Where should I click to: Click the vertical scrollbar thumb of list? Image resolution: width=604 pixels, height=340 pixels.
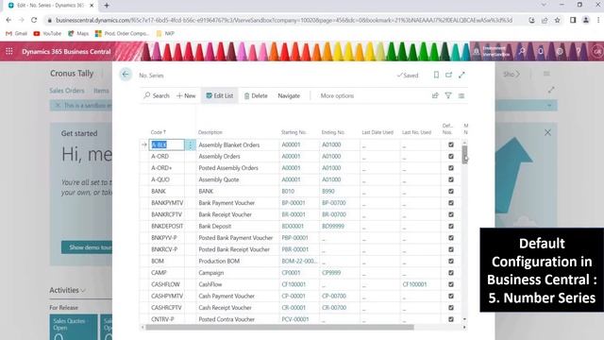click(x=464, y=154)
